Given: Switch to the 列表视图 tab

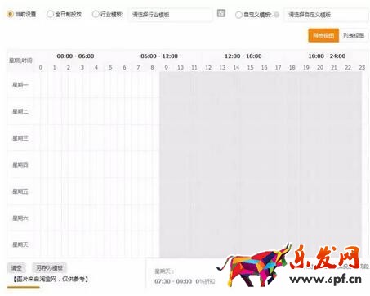Looking at the screenshot, I should 354,35.
